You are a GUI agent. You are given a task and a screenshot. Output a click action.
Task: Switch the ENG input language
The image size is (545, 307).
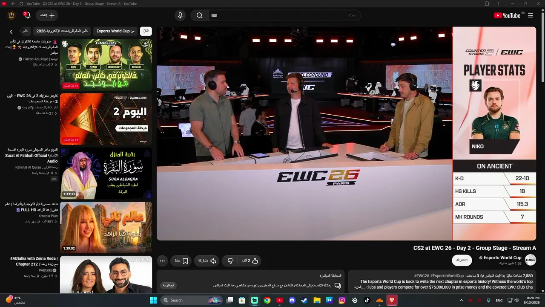click(499, 300)
